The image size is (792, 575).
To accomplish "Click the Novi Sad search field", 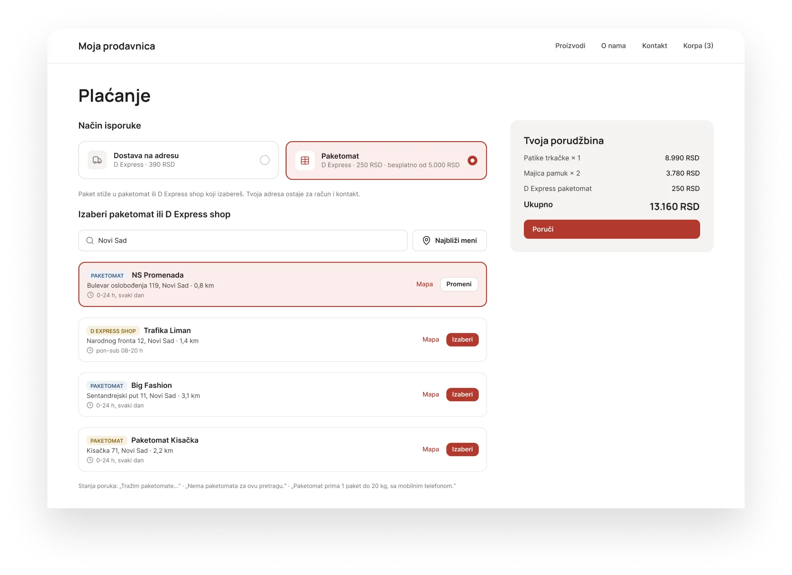I will click(243, 241).
